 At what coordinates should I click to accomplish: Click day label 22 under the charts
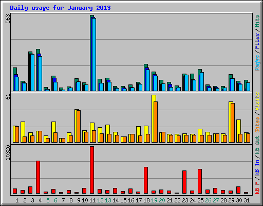177,200
